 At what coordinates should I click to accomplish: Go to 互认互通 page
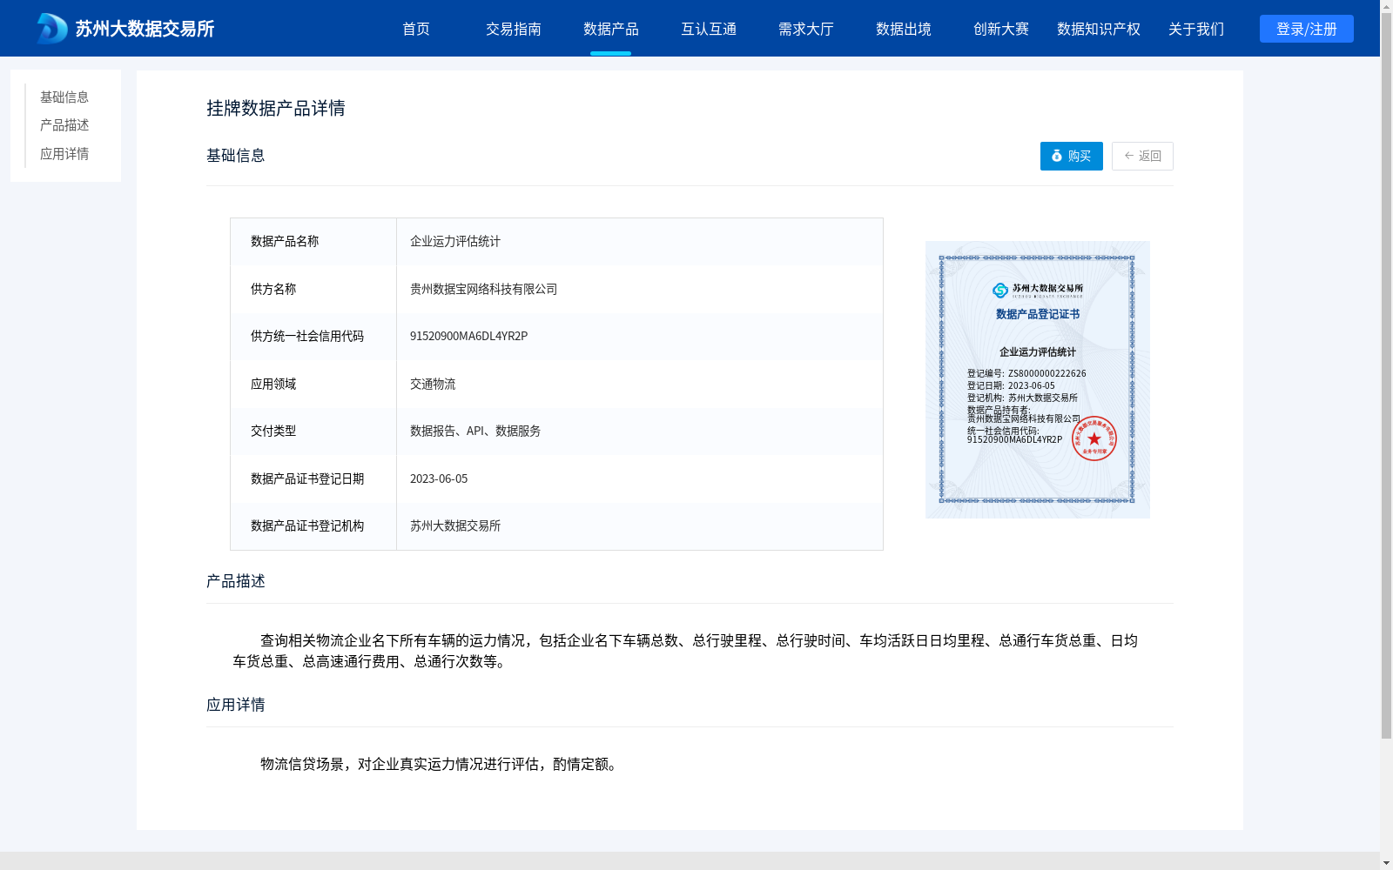pos(709,29)
